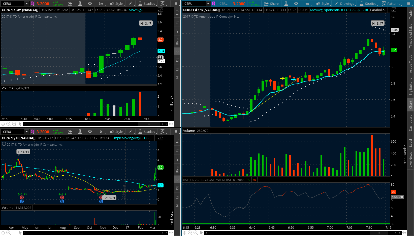
Task: Click the share icon on the 5m chart toolbar
Action: (70, 4)
